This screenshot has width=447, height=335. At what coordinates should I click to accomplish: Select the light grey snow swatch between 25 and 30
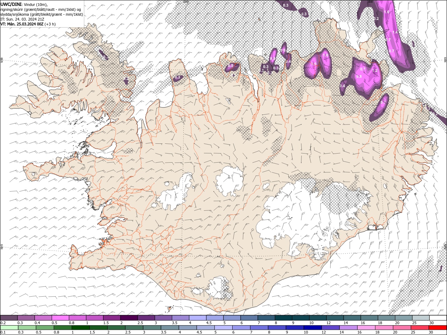[421, 318]
